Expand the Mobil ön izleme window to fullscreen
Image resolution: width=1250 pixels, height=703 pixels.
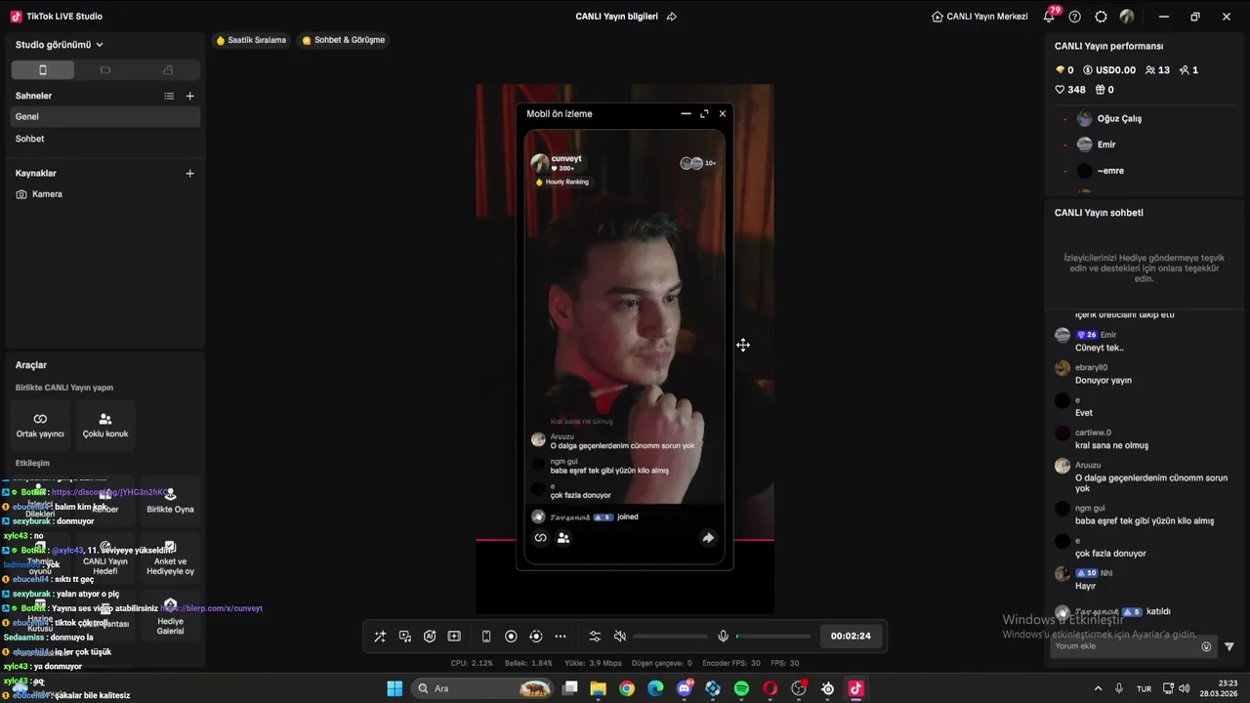point(704,113)
